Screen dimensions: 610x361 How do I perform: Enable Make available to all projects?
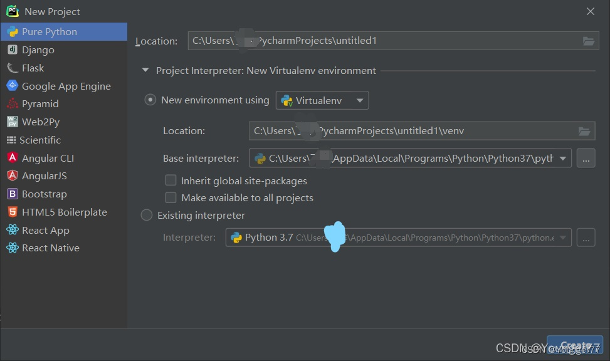(x=171, y=197)
